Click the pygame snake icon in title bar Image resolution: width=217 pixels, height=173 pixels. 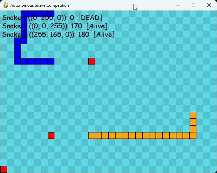tap(5, 5)
